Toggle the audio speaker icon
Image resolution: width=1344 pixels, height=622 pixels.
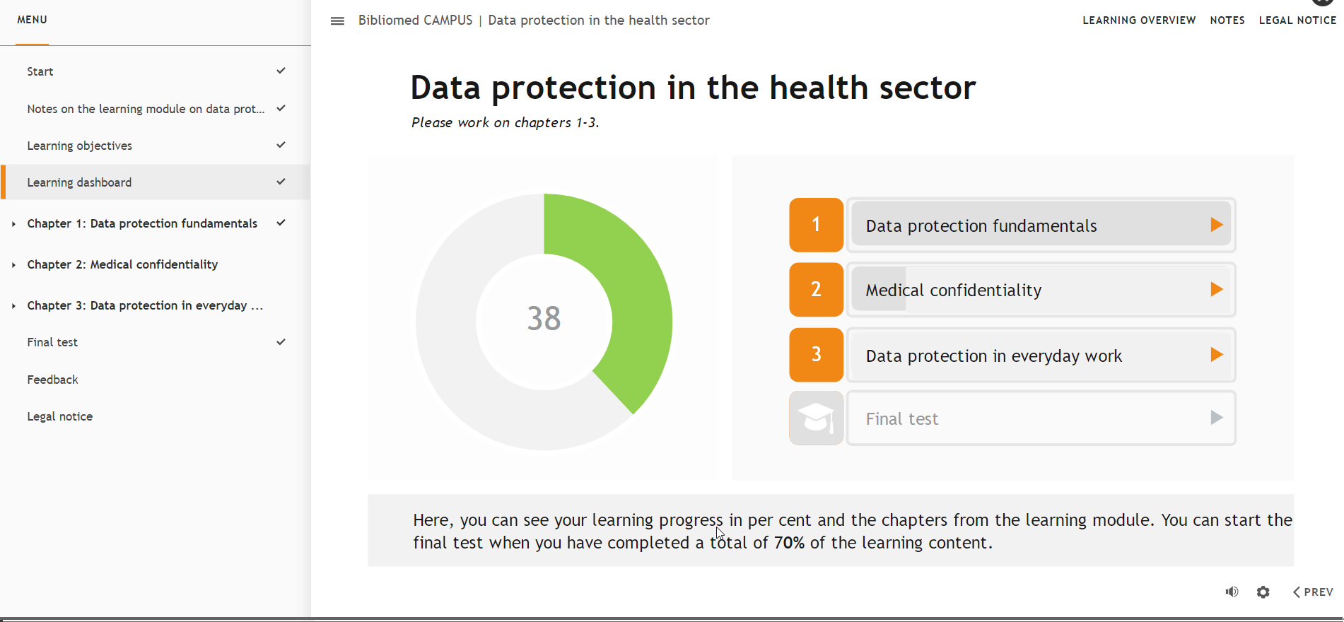tap(1232, 592)
